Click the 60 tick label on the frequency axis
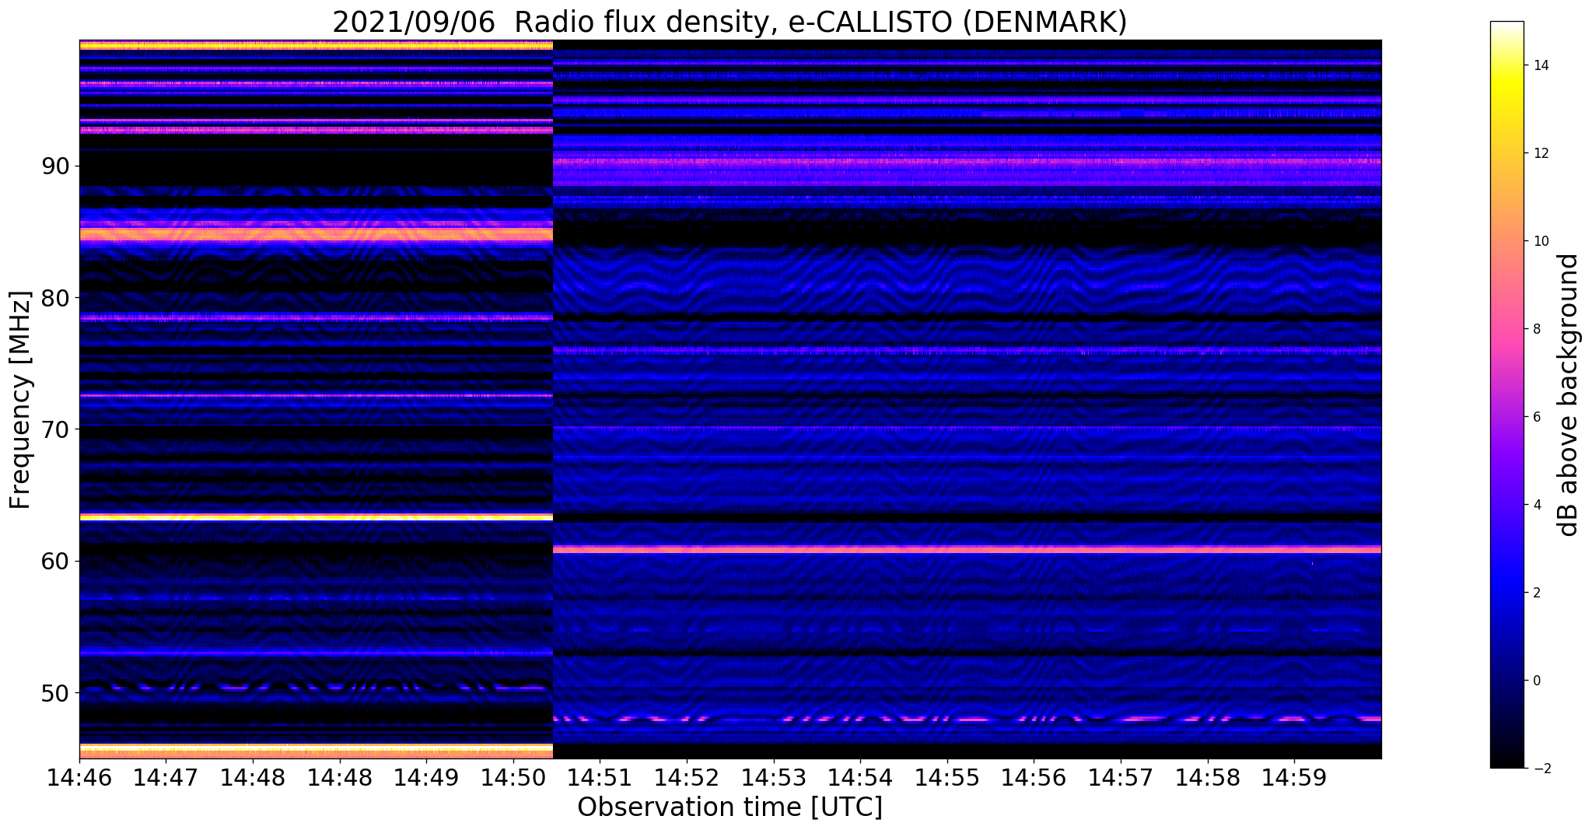Image resolution: width=1592 pixels, height=830 pixels. pyautogui.click(x=54, y=561)
